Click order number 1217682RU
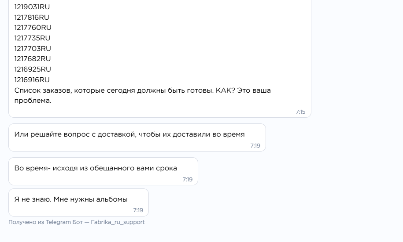This screenshot has height=242, width=403. point(33,59)
